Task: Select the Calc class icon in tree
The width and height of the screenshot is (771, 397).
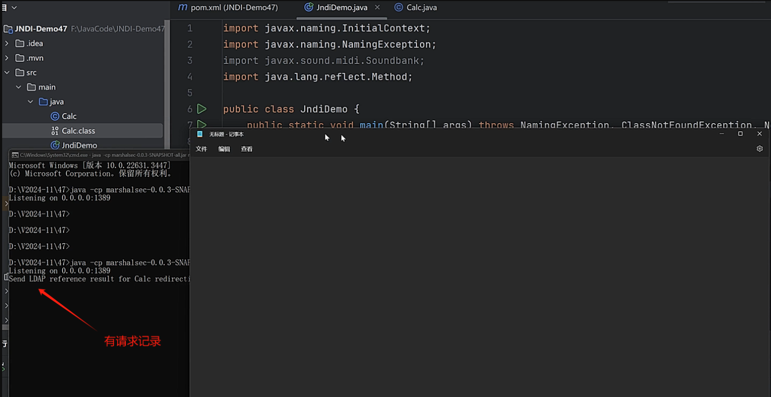Action: point(55,116)
